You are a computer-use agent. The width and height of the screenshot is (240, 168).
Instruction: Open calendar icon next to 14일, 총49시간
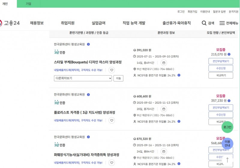(164, 63)
